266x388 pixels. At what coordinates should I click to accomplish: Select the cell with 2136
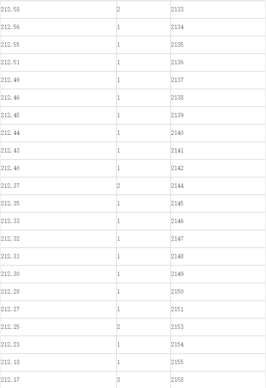tap(218, 62)
